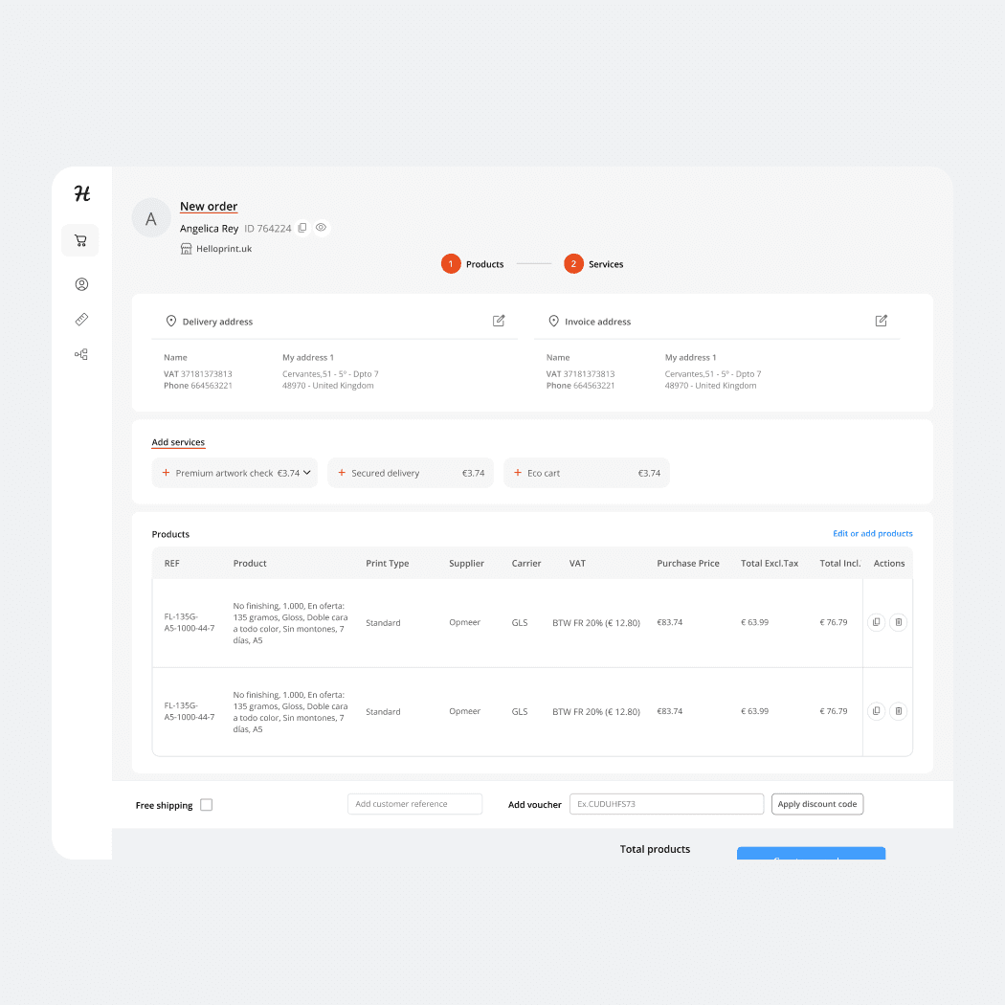This screenshot has width=1005, height=1005.
Task: Open the ruler/pricing tool in sidebar
Action: point(80,319)
